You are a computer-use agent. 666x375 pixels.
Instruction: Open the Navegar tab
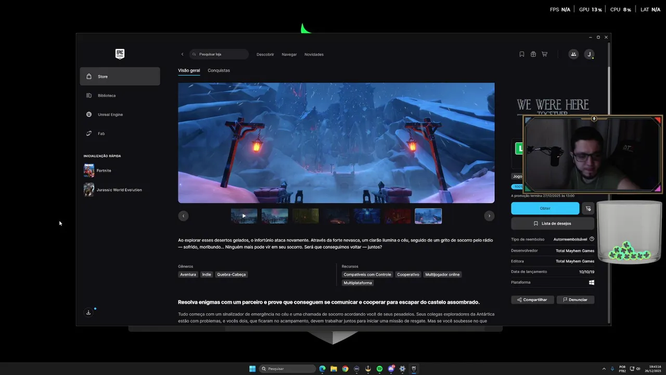click(289, 54)
